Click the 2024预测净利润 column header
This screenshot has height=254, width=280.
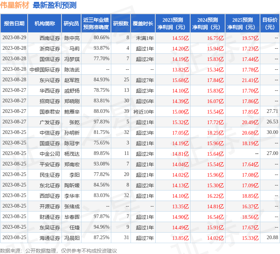click(x=208, y=23)
